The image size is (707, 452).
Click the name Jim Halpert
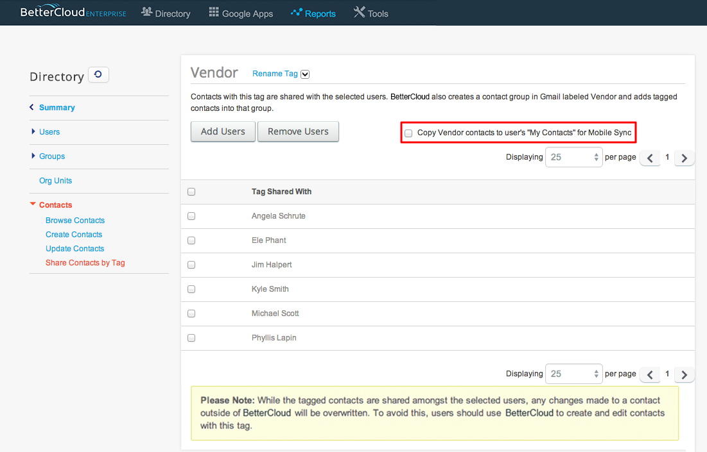point(272,265)
